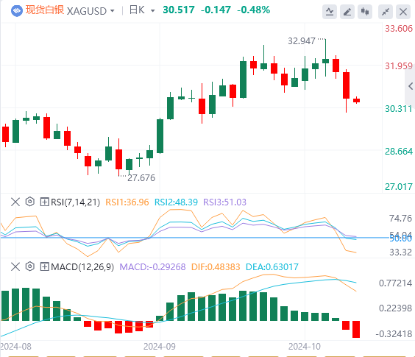The image size is (415, 357).
Task: Click the 33.32 RSI axis label
Action: [400, 252]
